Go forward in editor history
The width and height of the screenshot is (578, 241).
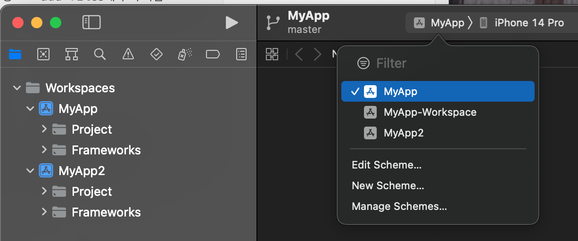[318, 54]
